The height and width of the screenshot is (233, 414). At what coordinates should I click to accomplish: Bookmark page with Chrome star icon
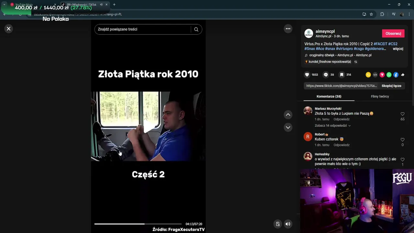[371, 14]
